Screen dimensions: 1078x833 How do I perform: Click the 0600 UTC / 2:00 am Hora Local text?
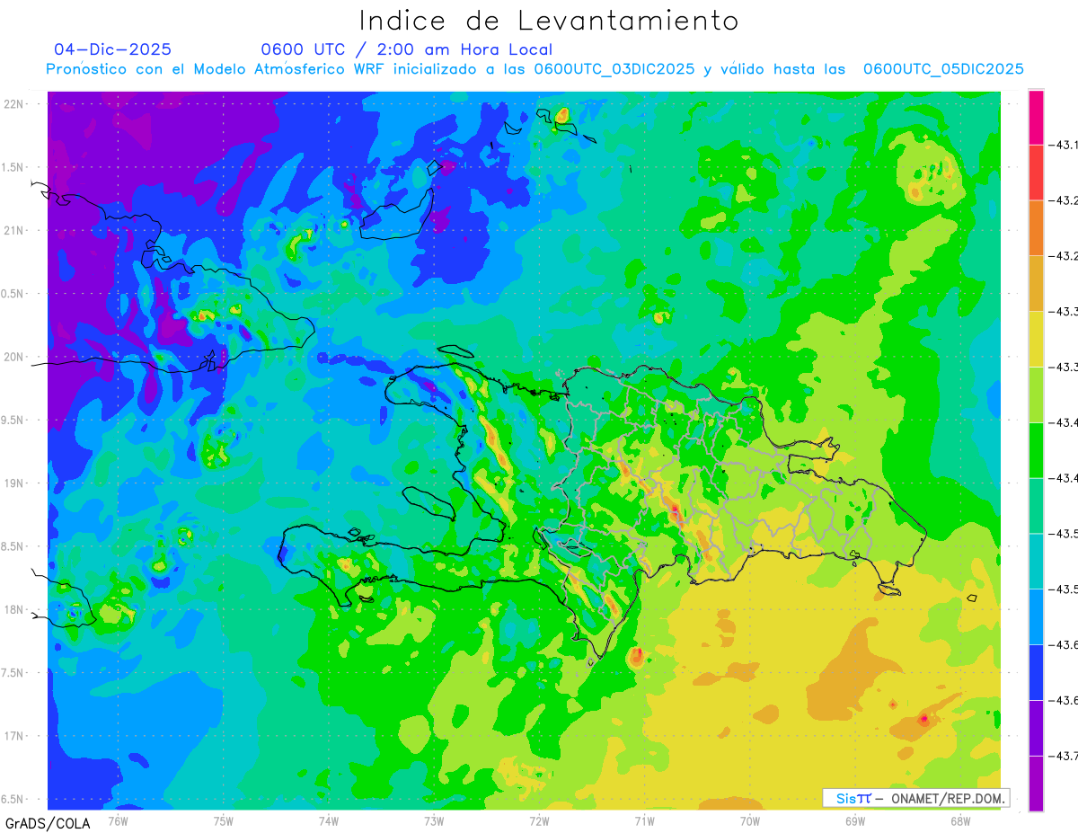406,49
